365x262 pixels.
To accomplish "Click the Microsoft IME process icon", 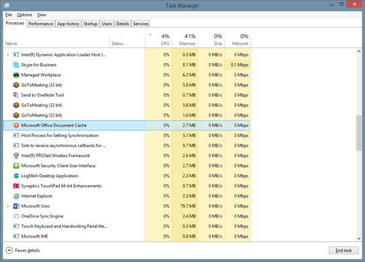I will coord(16,236).
